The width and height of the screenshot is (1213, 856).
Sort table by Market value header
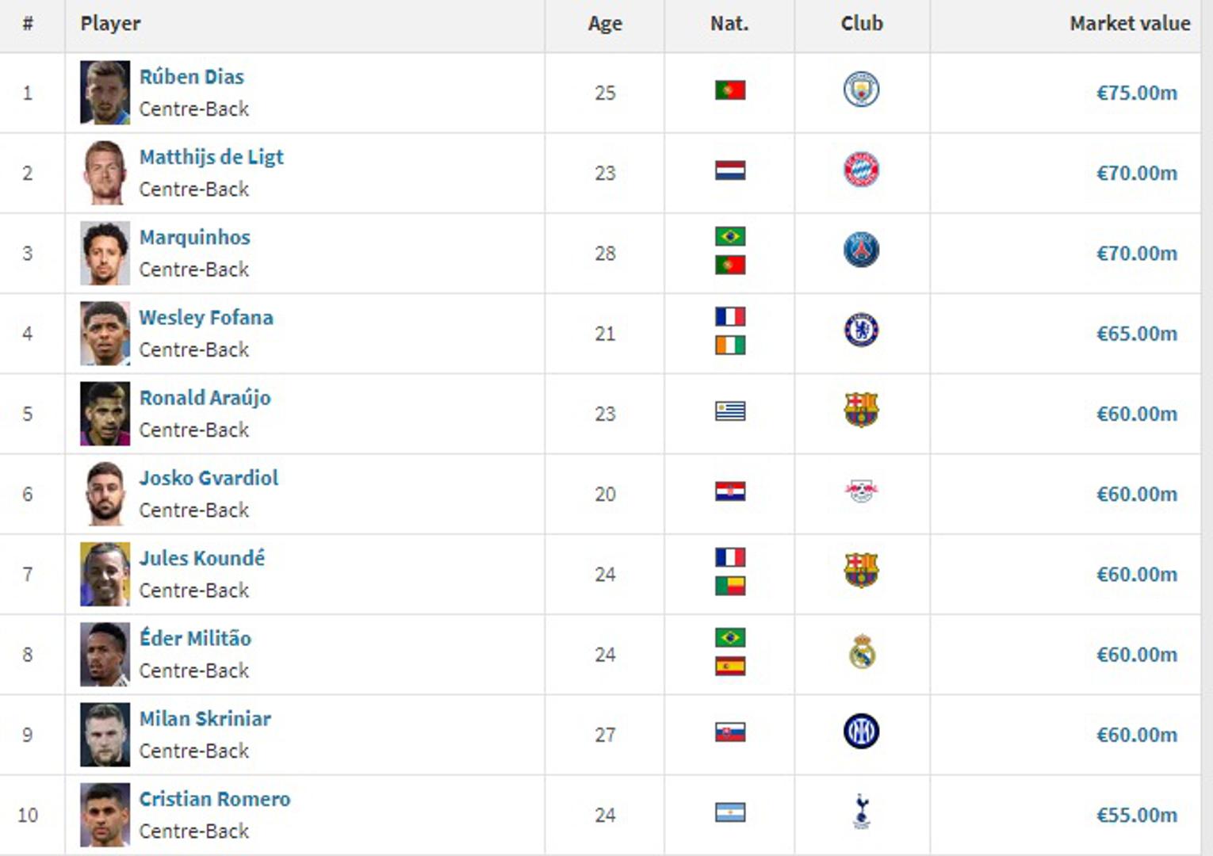(x=1129, y=24)
